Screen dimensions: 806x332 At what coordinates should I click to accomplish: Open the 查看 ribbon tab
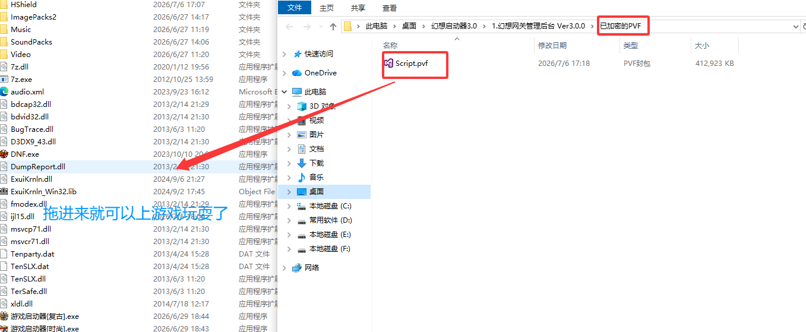tap(390, 8)
